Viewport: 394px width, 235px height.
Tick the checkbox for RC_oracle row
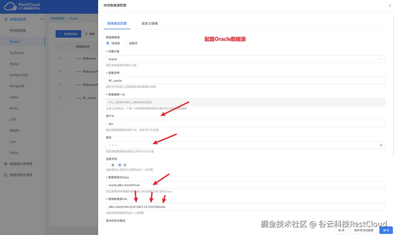70,98
